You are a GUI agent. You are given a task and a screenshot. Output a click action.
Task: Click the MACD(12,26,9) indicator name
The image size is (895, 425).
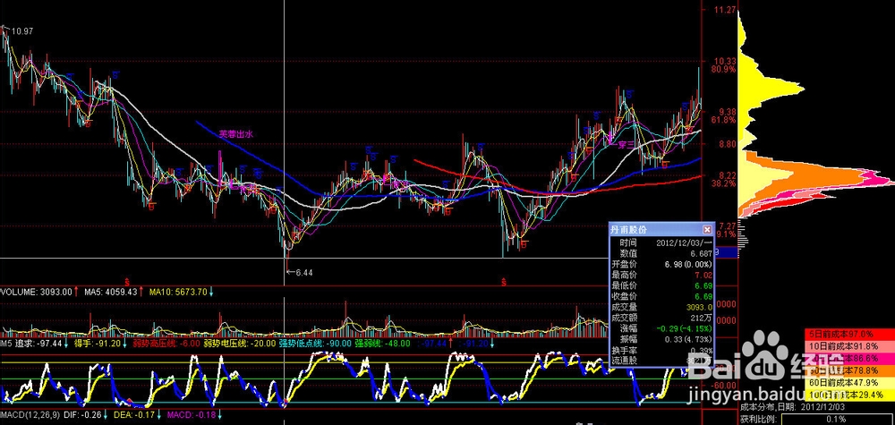28,415
